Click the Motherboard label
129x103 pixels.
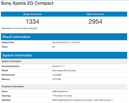8,75
